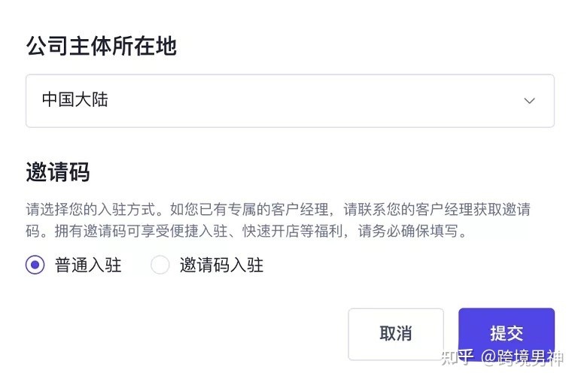Click the 知乎 watermark text
This screenshot has width=578, height=382.
(457, 357)
